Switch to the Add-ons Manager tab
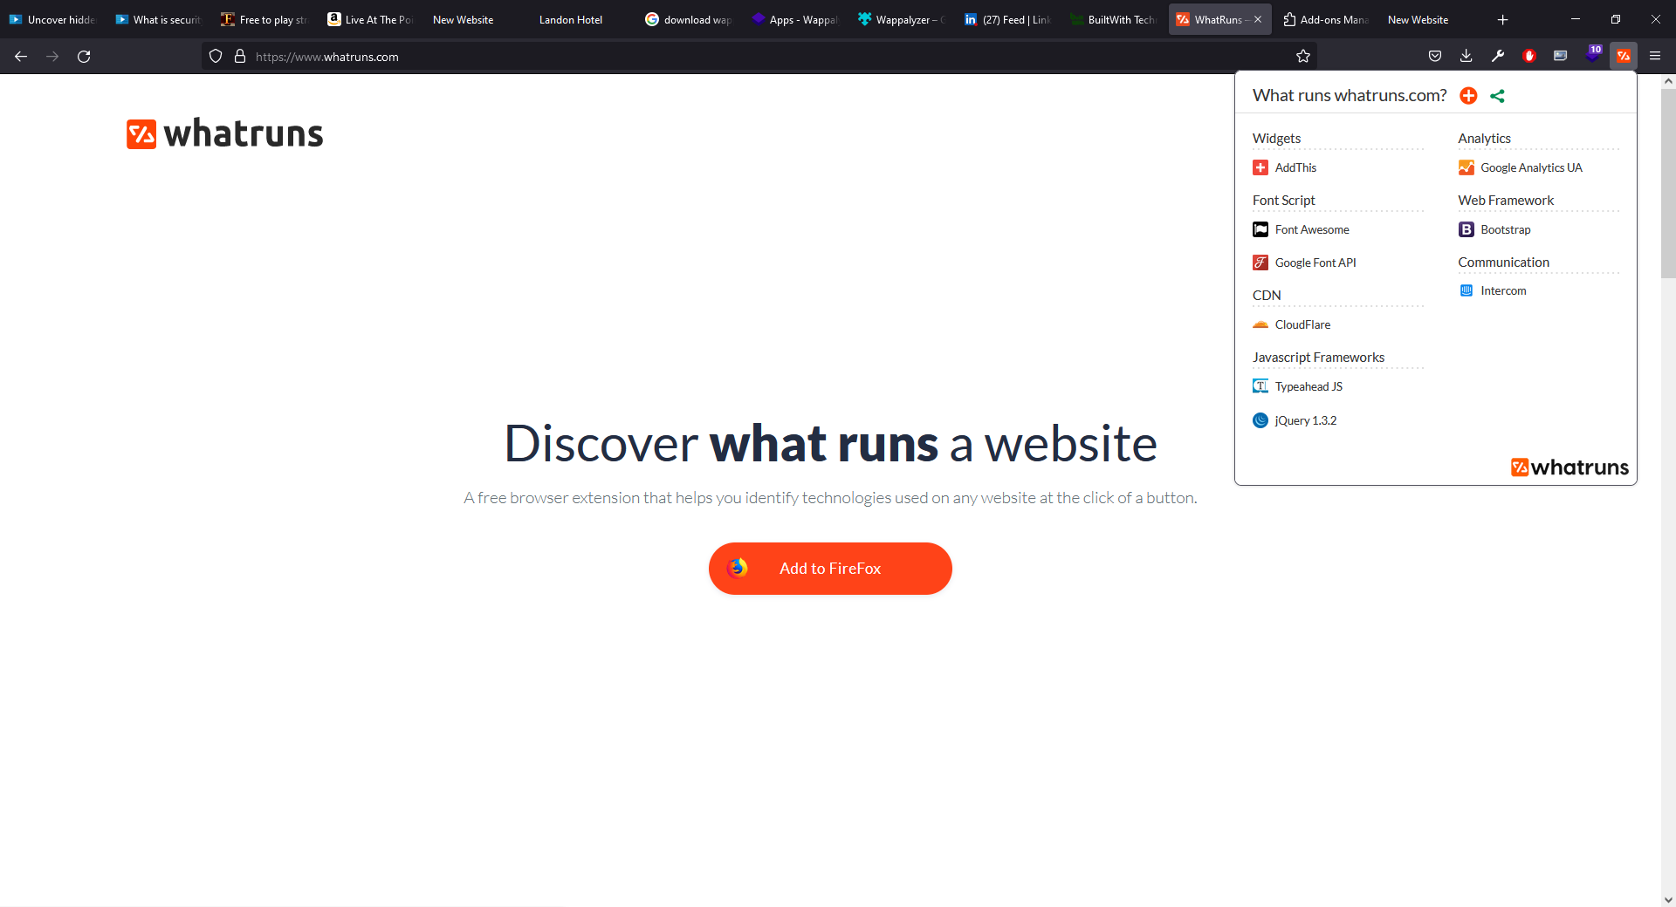This screenshot has height=907, width=1676. (x=1325, y=19)
